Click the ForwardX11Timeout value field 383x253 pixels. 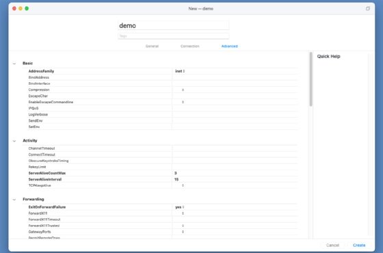[x=235, y=219]
